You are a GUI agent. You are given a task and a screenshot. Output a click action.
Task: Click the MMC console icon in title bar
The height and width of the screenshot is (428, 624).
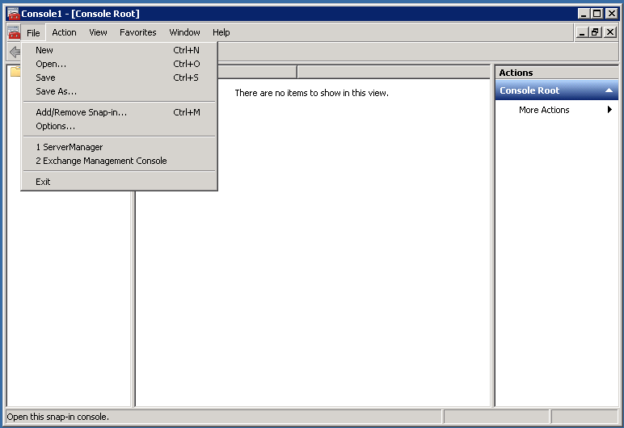click(13, 14)
